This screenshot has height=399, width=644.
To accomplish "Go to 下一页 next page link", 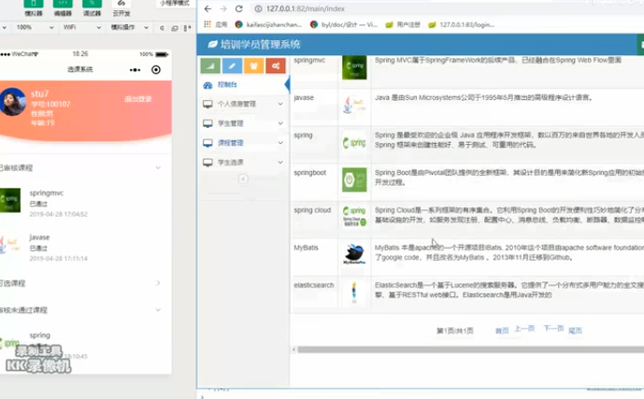I will 553,328.
